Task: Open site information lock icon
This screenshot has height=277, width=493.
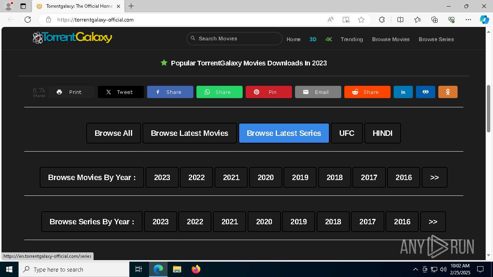Action: pyautogui.click(x=49, y=20)
